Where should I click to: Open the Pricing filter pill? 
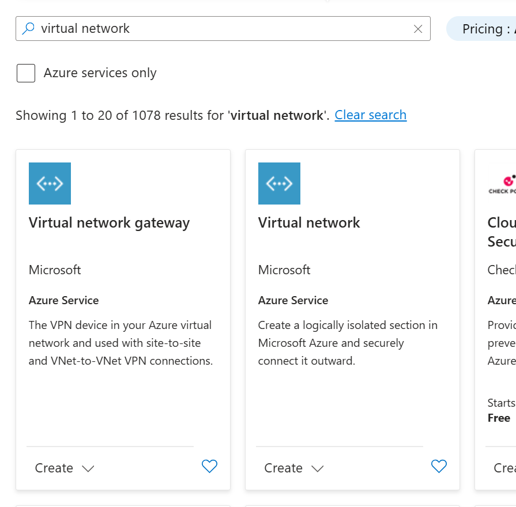pyautogui.click(x=481, y=29)
